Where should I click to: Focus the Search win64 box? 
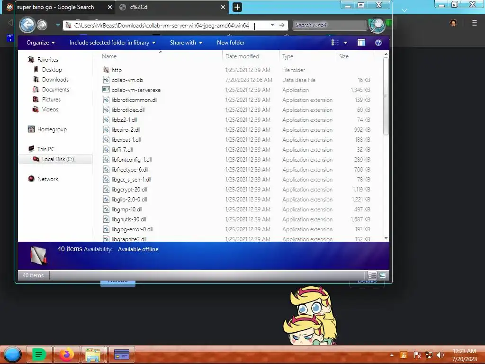coord(329,25)
